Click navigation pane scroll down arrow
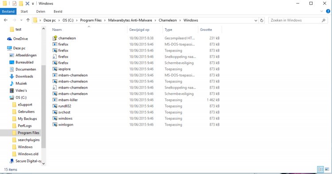 tap(43, 163)
